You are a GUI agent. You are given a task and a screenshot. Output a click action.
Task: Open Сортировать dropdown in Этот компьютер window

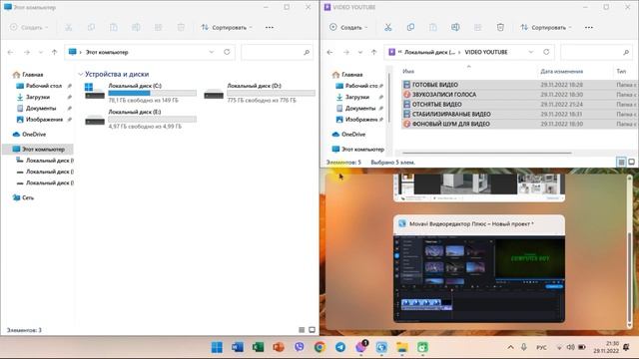pyautogui.click(x=227, y=27)
